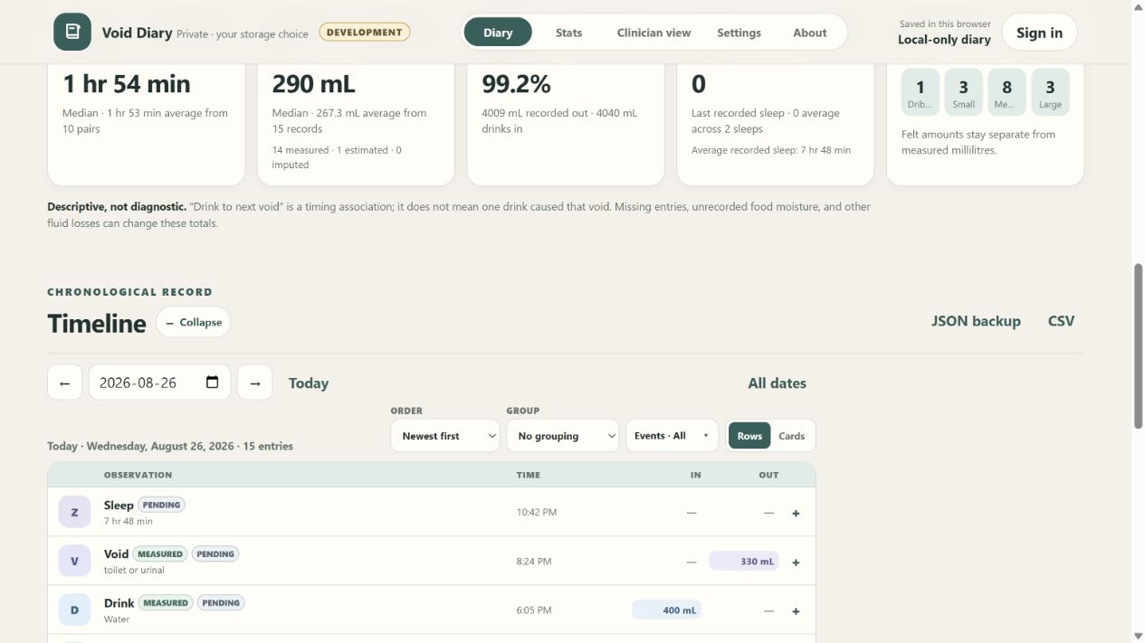The image size is (1145, 643).
Task: Open the Diary tab
Action: point(498,33)
